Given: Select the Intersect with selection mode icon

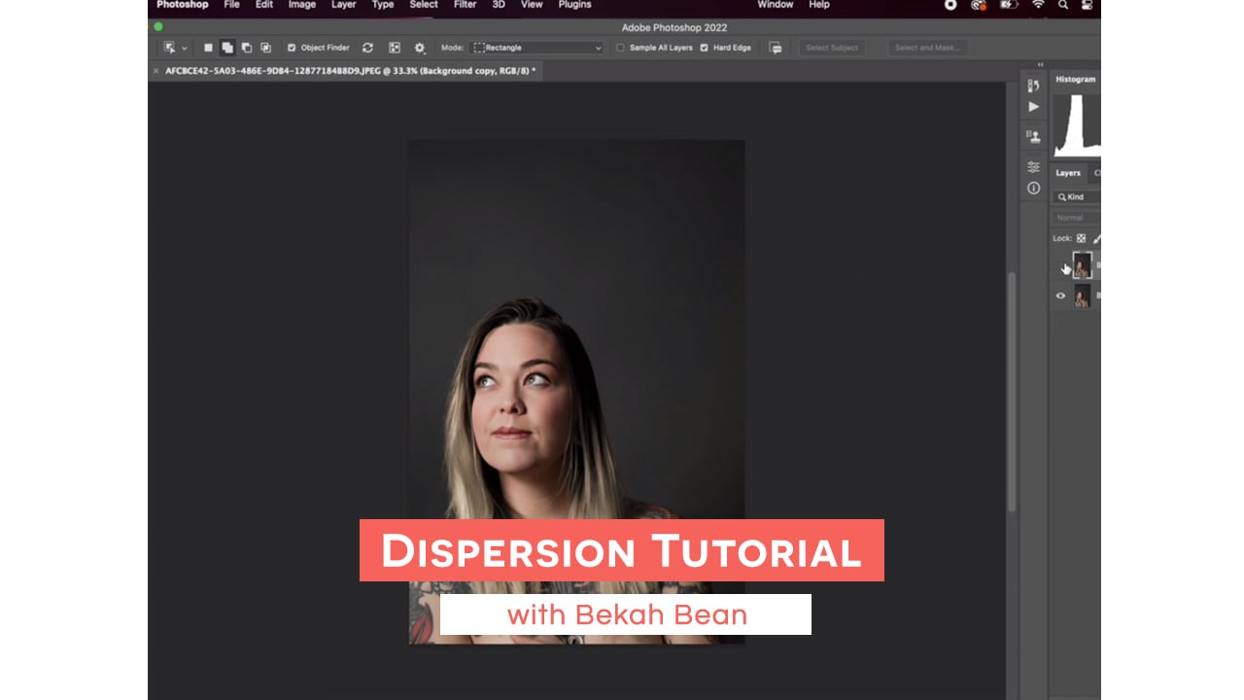Looking at the screenshot, I should [265, 48].
